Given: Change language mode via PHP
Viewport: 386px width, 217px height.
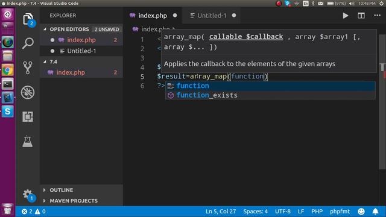Looking at the screenshot, I should (317, 212).
